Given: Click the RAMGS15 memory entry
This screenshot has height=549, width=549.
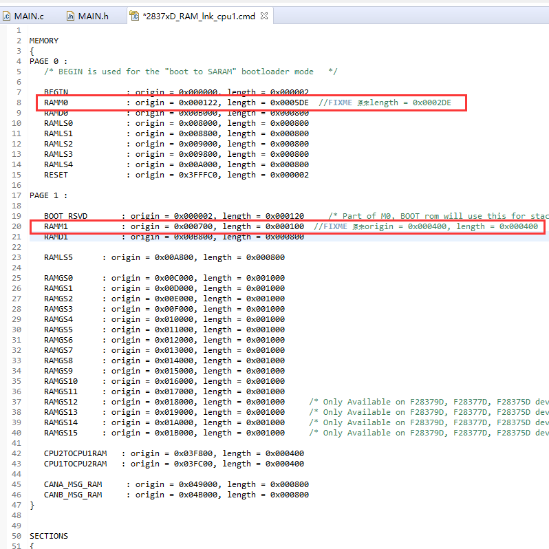Looking at the screenshot, I should [x=61, y=433].
